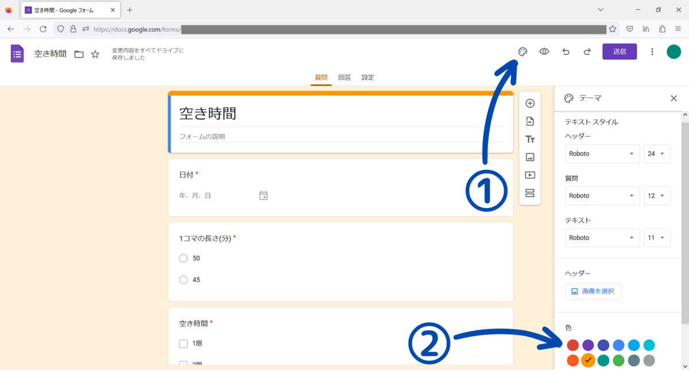Viewport: 689px width, 370px height.
Task: Pick the blue theme color
Action: tap(618, 345)
